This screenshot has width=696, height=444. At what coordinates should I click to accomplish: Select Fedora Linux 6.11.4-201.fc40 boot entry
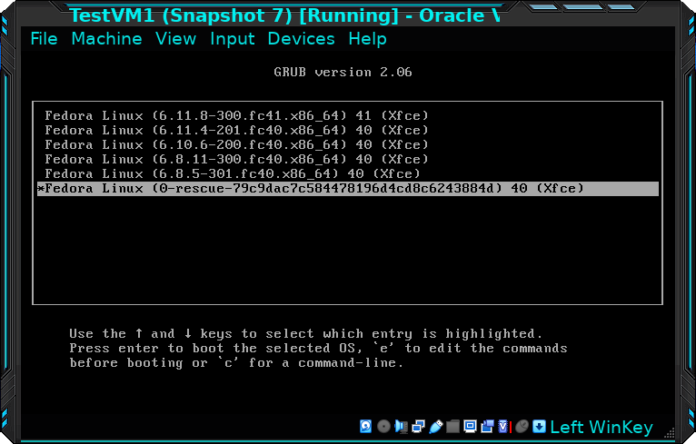pyautogui.click(x=348, y=131)
